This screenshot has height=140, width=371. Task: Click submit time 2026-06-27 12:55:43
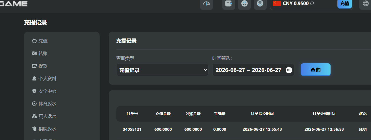[262, 129]
